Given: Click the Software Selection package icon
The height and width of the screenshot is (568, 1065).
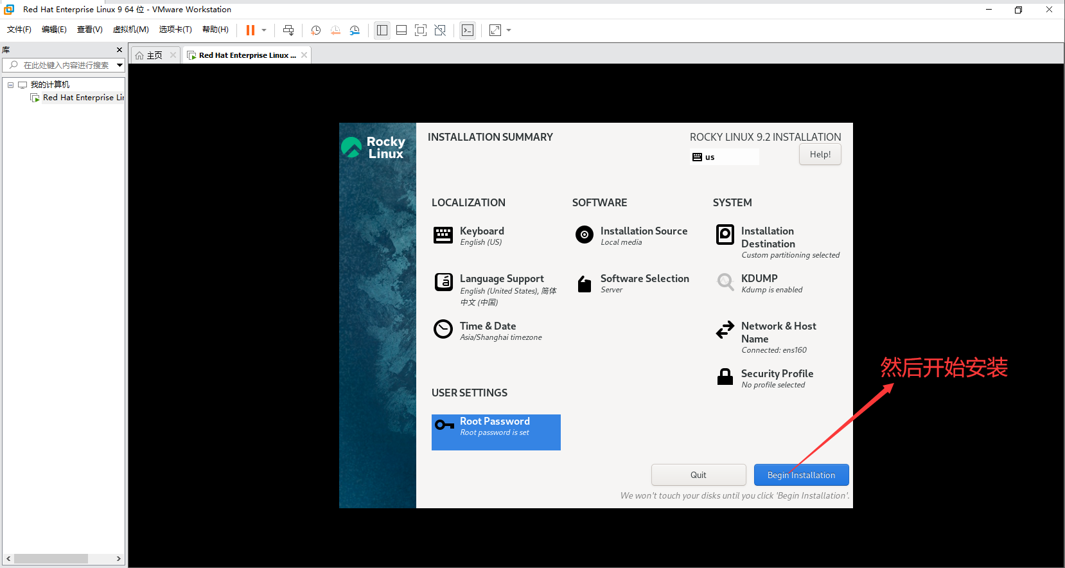Looking at the screenshot, I should pyautogui.click(x=584, y=283).
